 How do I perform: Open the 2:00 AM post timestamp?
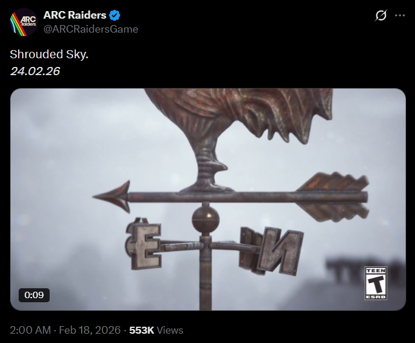(x=30, y=330)
